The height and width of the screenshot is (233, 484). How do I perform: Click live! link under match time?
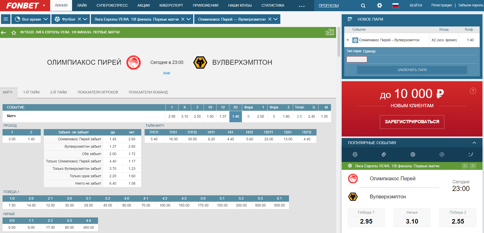point(167,73)
